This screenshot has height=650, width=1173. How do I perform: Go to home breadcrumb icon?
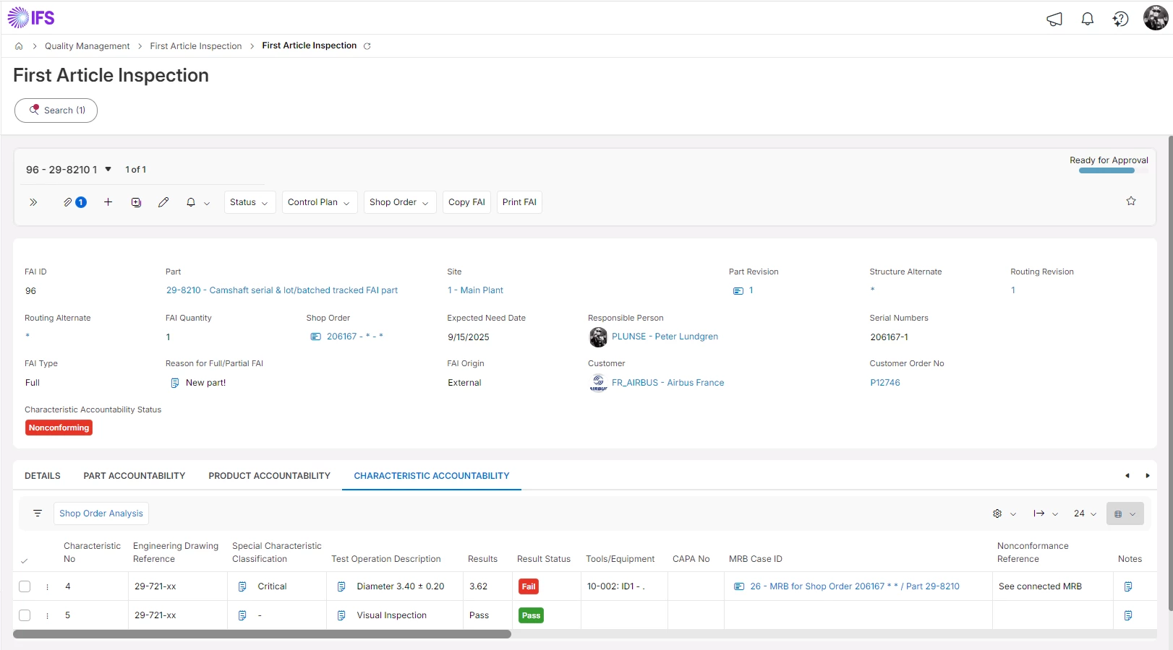[19, 46]
